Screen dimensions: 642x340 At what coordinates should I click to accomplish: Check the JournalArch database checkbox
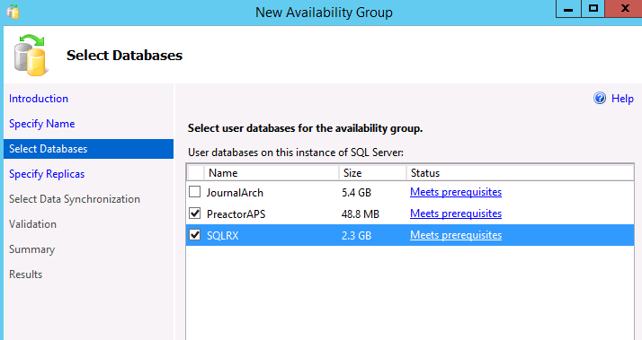click(195, 192)
